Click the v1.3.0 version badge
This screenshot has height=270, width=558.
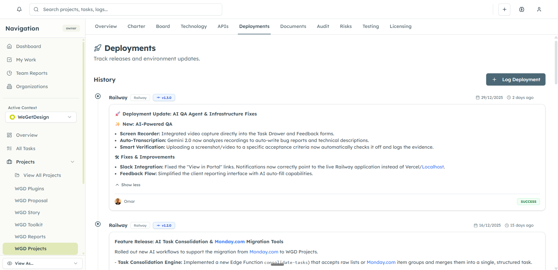tap(164, 98)
